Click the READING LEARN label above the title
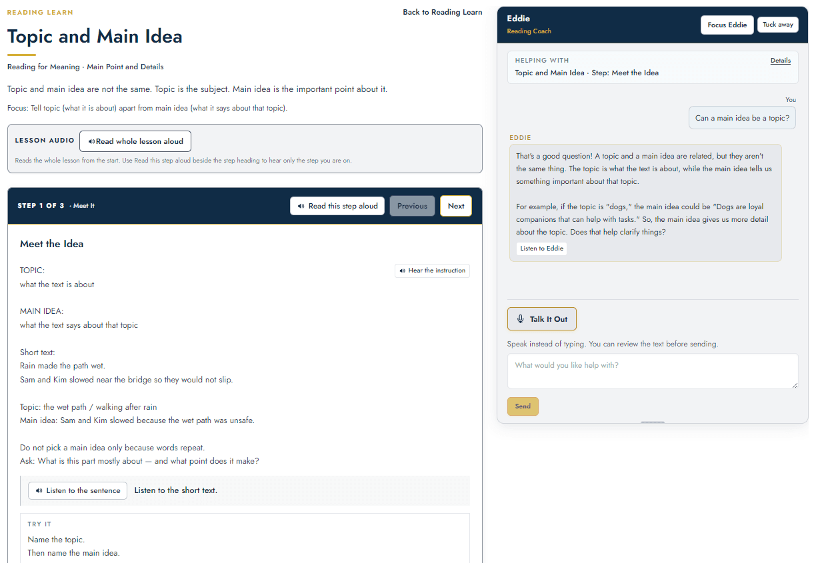The width and height of the screenshot is (818, 563). (40, 13)
